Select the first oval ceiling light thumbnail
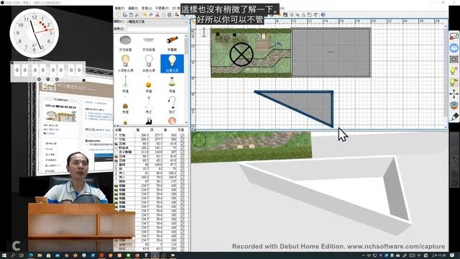Screen dimensions: 460x259 pos(125,40)
